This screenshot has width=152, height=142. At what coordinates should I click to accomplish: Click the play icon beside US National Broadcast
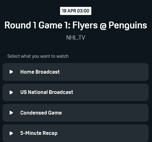click(11, 92)
